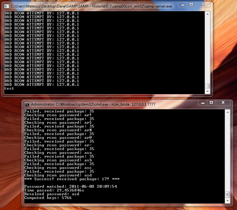Click the 'Computed keys: 5766' line
Viewport: 237px width, 210px height.
click(48, 198)
